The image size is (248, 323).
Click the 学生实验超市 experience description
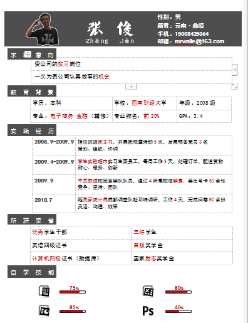[153, 165]
